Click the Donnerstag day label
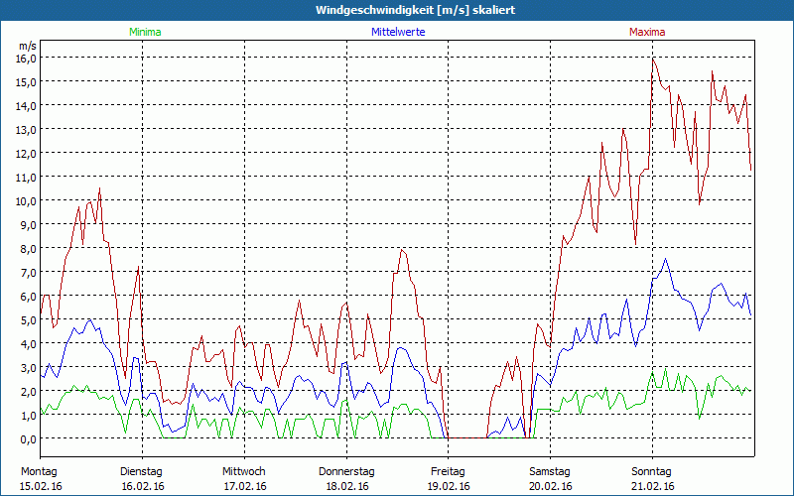 coord(346,472)
